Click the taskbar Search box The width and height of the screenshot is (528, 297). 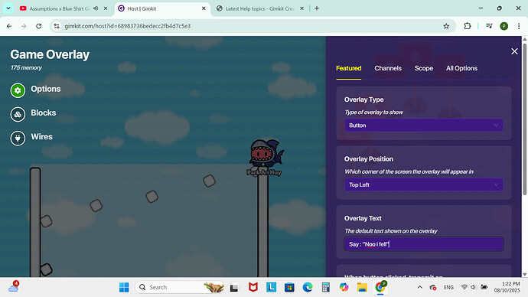tap(180, 287)
